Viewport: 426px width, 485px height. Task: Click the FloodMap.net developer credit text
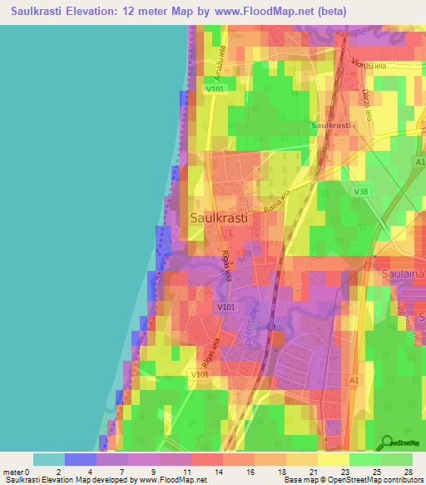tap(106, 480)
